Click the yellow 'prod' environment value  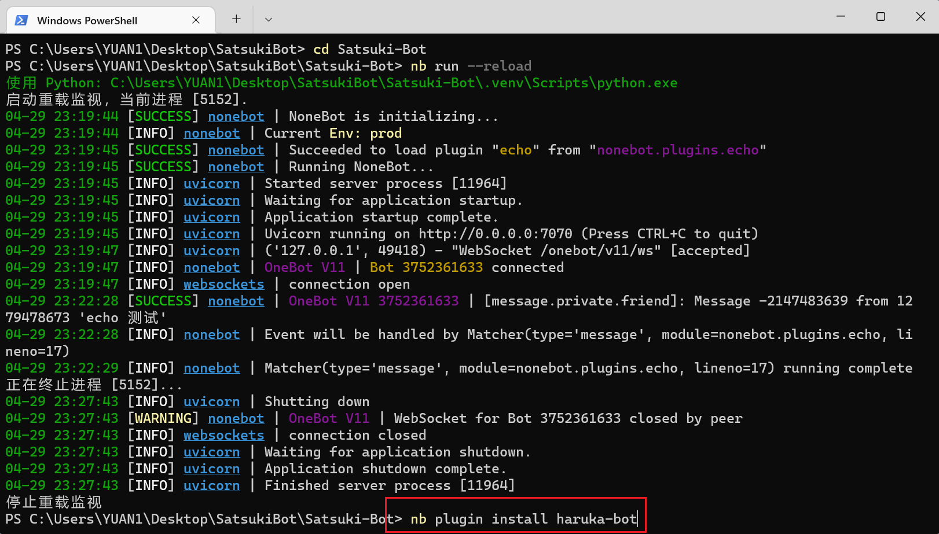coord(386,133)
